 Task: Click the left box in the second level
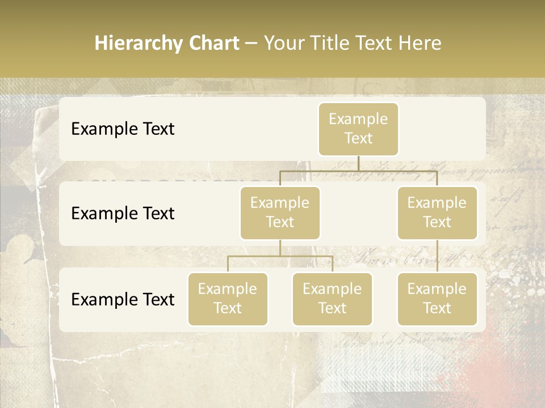280,213
